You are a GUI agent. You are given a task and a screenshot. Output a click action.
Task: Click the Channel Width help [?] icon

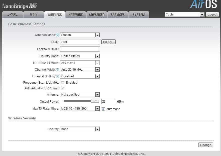(x=58, y=70)
